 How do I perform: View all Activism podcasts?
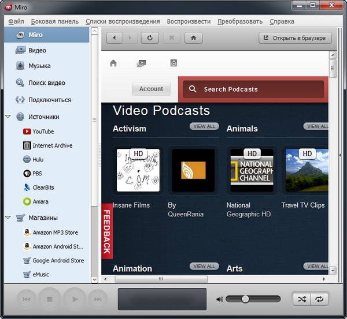coord(204,126)
